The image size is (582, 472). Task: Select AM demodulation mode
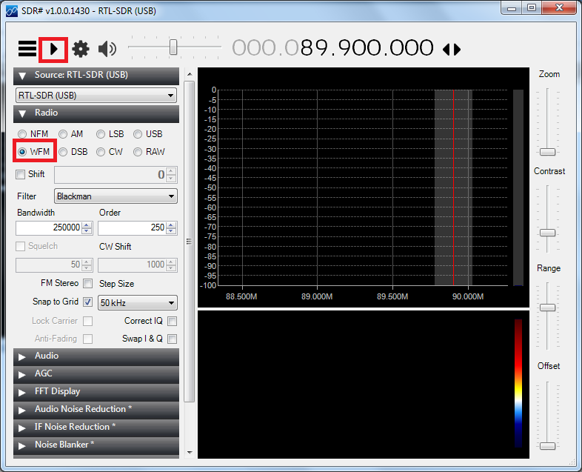pyautogui.click(x=70, y=133)
